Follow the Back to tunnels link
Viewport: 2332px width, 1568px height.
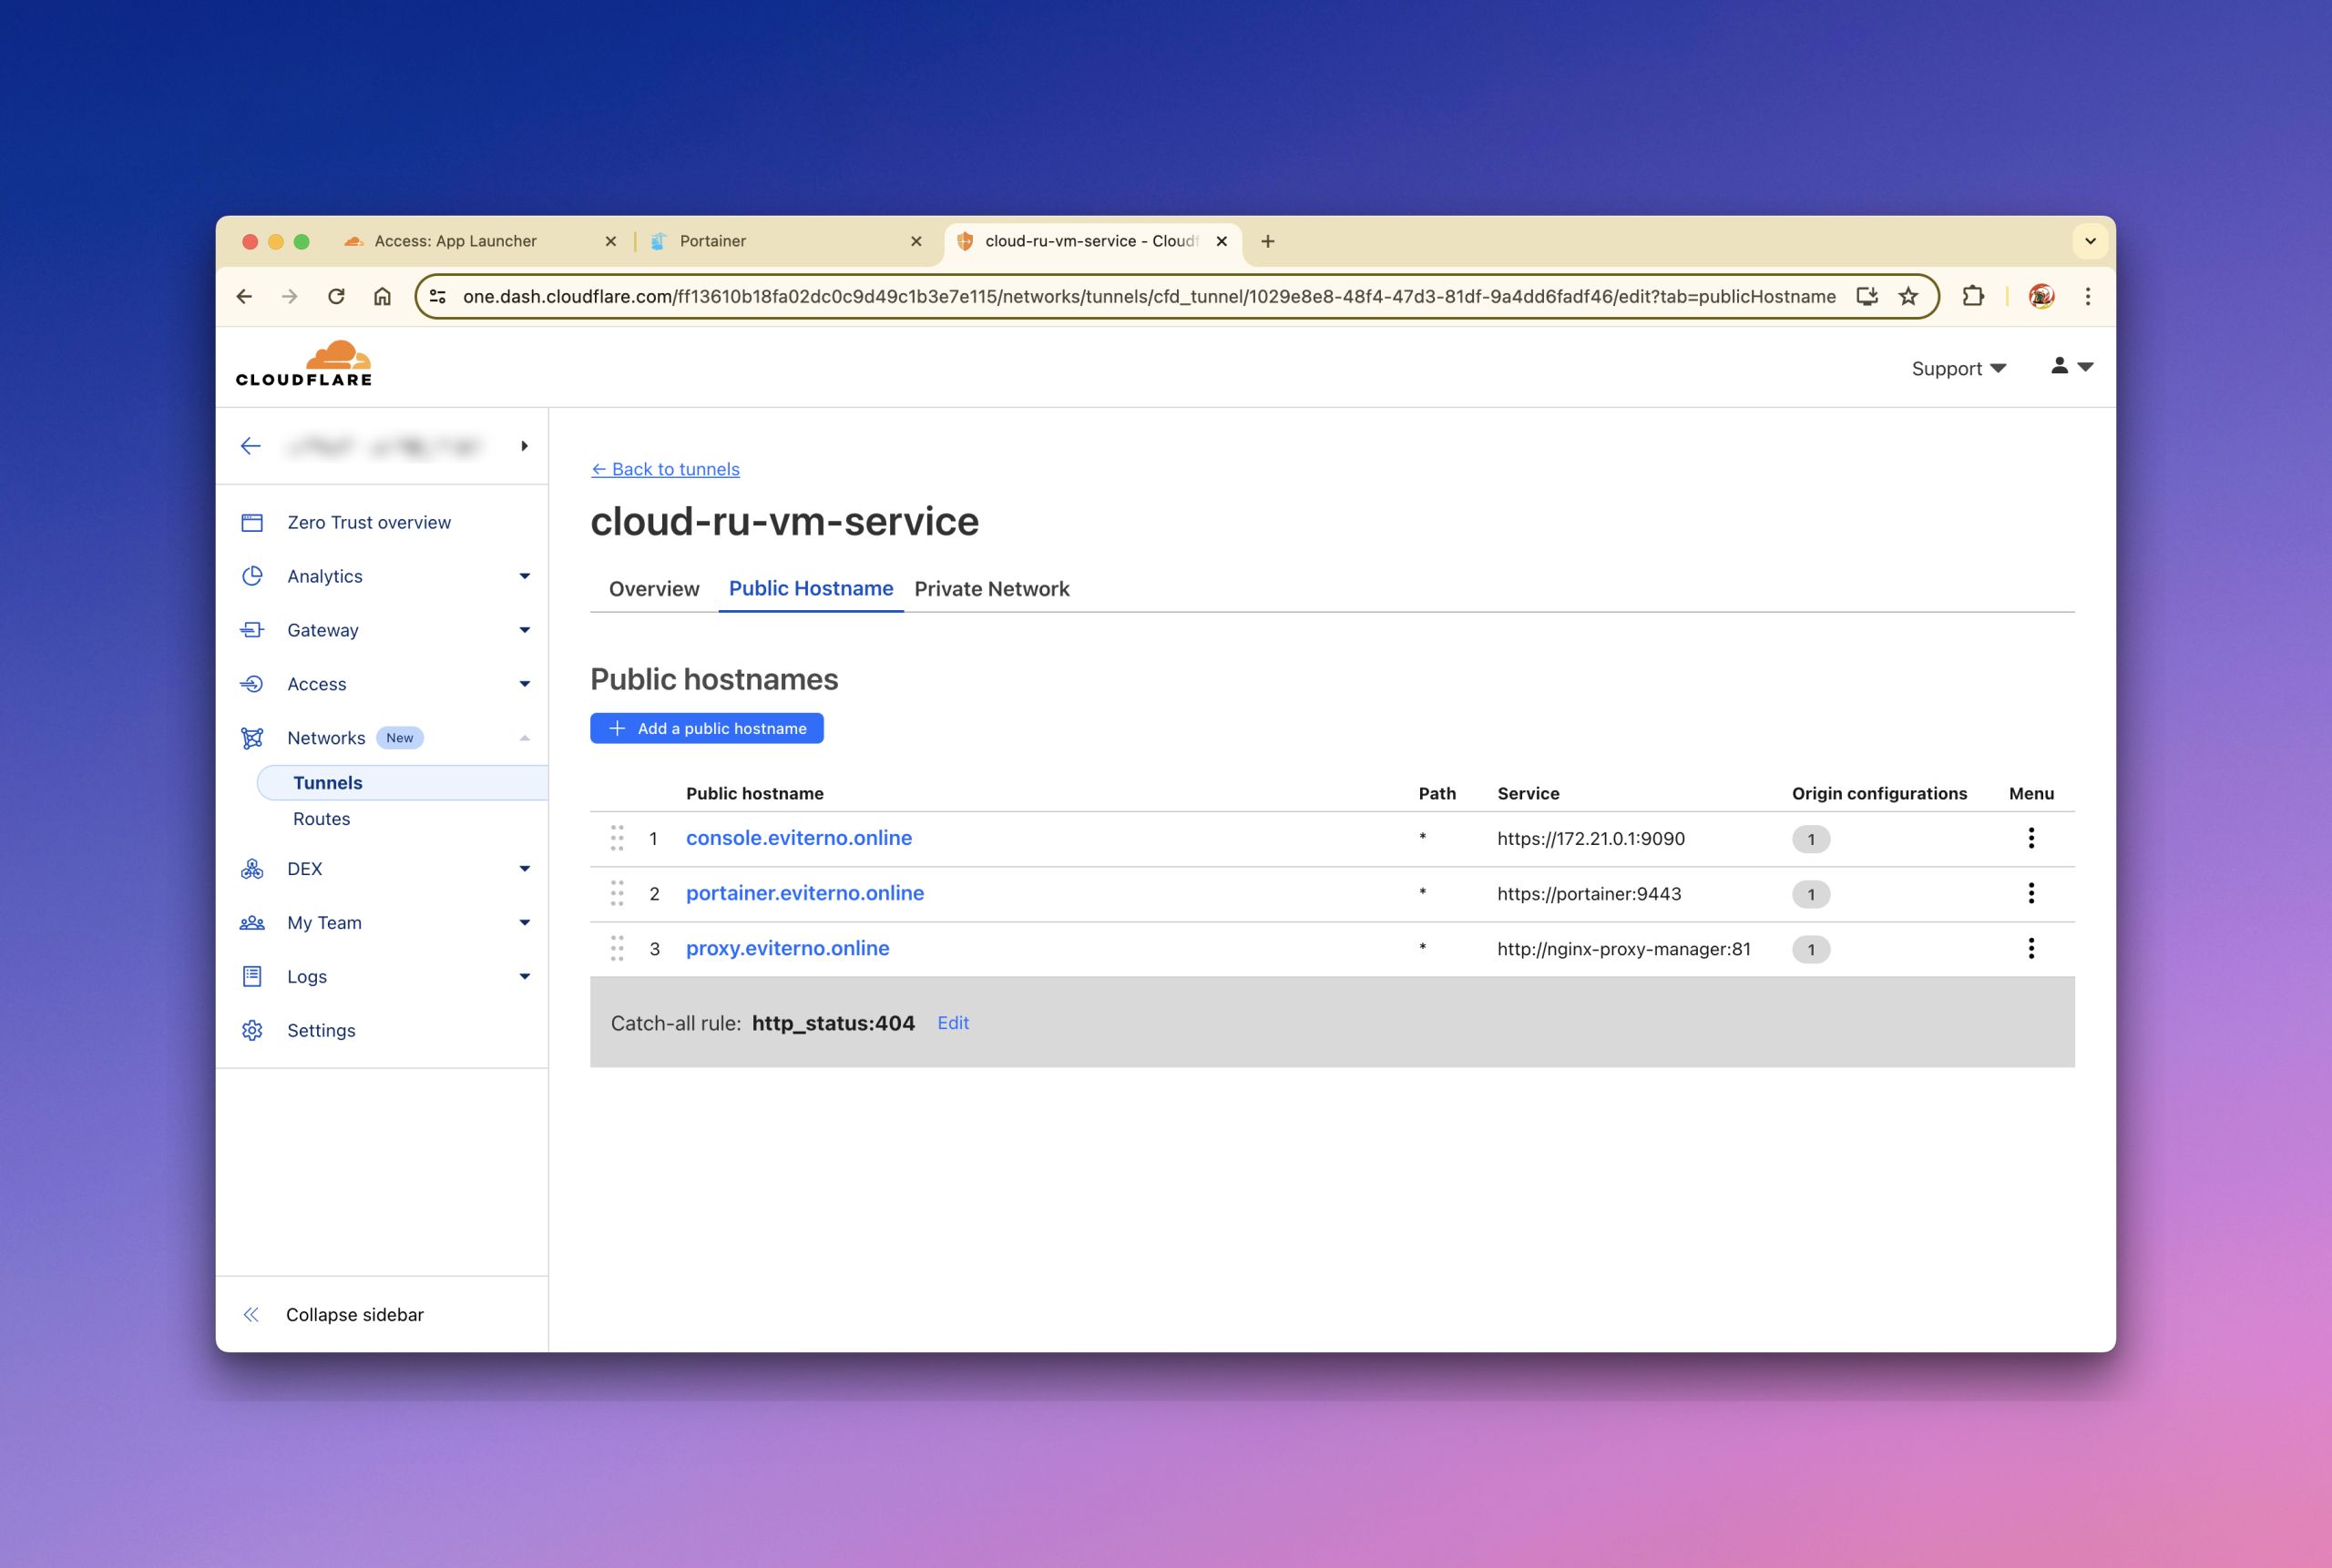tap(665, 469)
